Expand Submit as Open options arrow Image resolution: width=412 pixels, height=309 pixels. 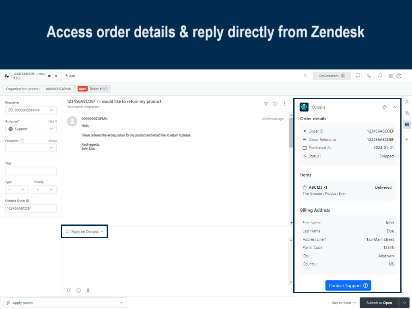[x=404, y=303]
